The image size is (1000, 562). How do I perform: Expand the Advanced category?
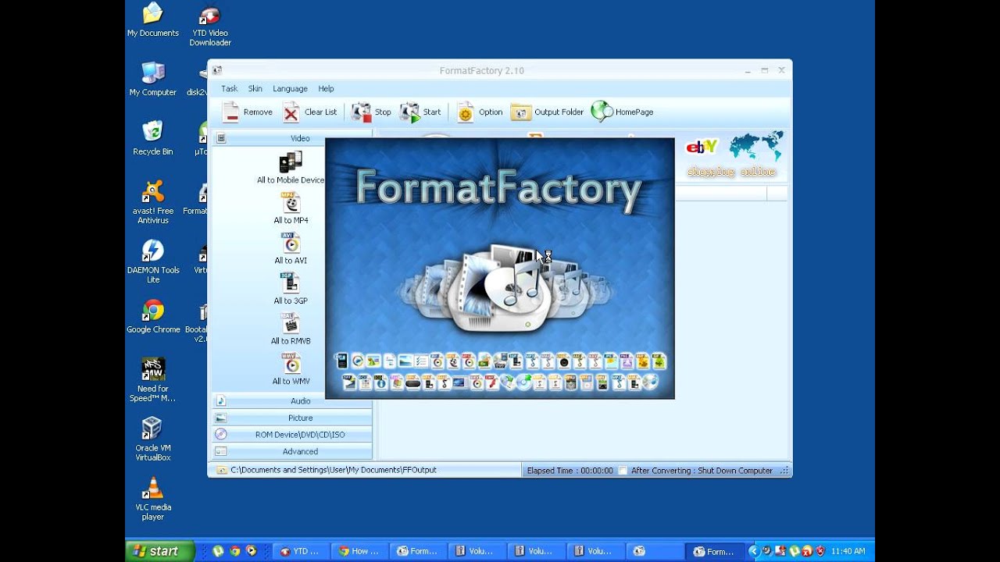coord(292,452)
